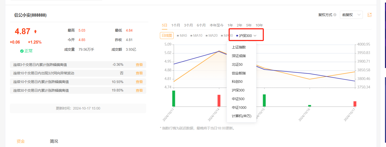Click 查看 for 连续10个交易日内累计涨跌幅偏离值
The height and width of the screenshot is (147, 386).
tap(139, 82)
